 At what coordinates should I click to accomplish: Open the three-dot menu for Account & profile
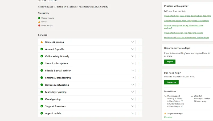(x=139, y=49)
